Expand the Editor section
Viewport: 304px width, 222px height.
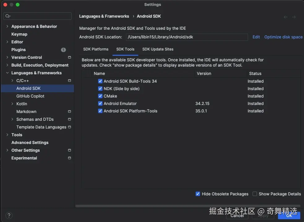pos(7,42)
